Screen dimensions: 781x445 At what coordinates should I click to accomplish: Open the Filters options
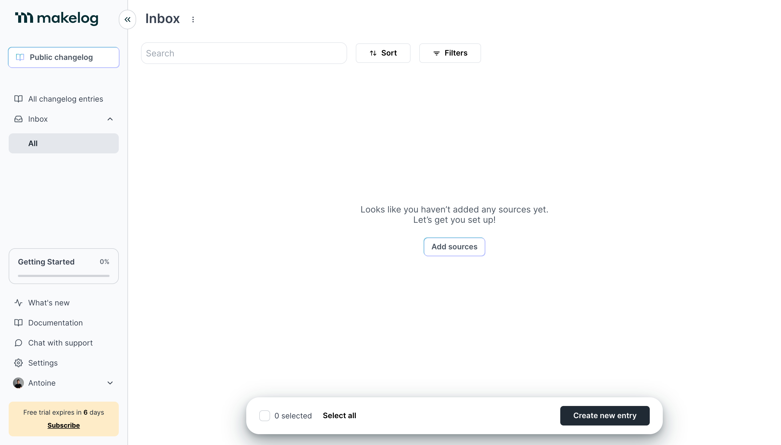click(x=450, y=53)
